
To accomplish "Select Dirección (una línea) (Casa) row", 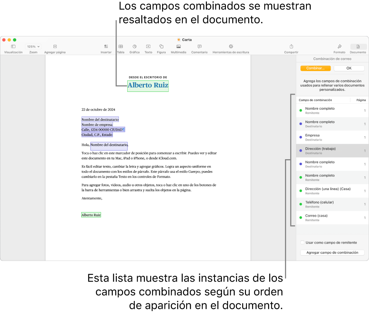I will pos(332,191).
